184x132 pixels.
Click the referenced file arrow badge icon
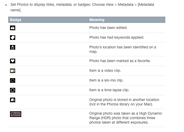click(x=13, y=100)
